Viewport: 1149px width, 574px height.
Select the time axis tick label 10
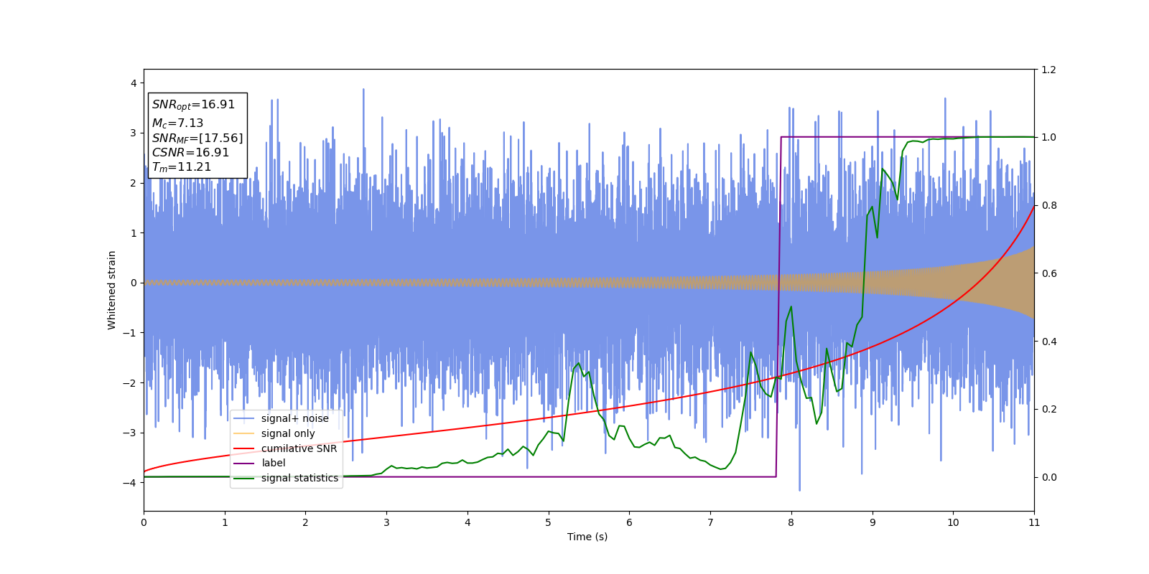(953, 522)
